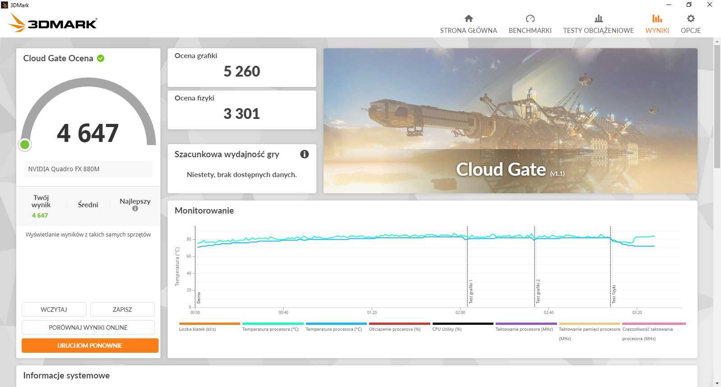Toggle the Taktowanie procesora (MHz) purple legend swatch
Viewport: 721px width, 387px height.
click(526, 323)
